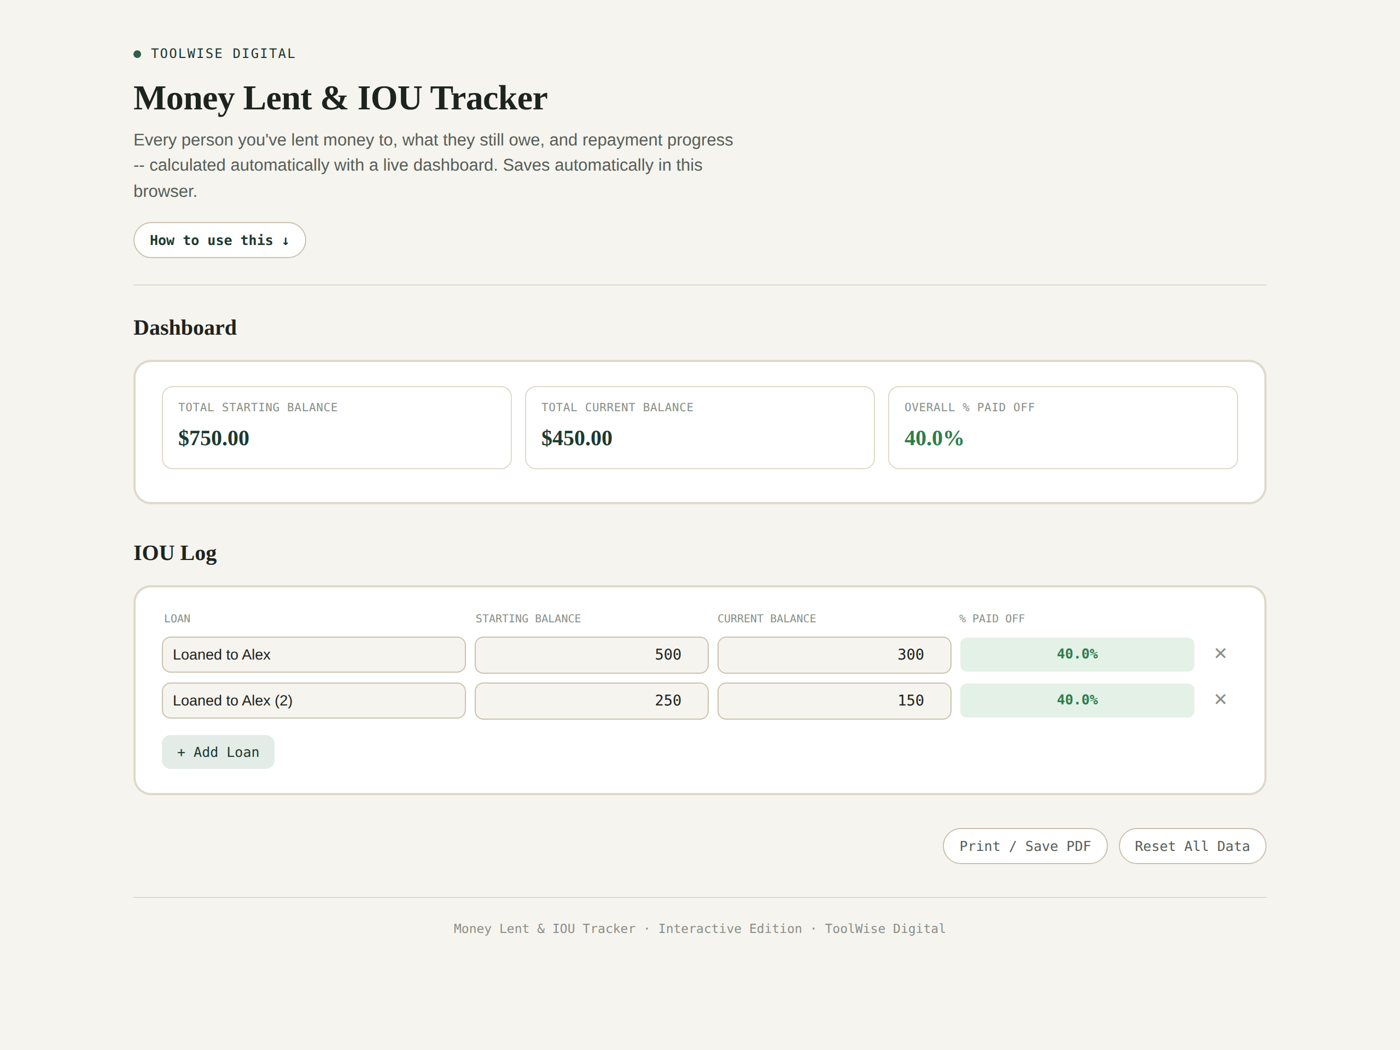
Task: Click the 40.0% badge in Loaned to Alex row
Action: pyautogui.click(x=1077, y=655)
